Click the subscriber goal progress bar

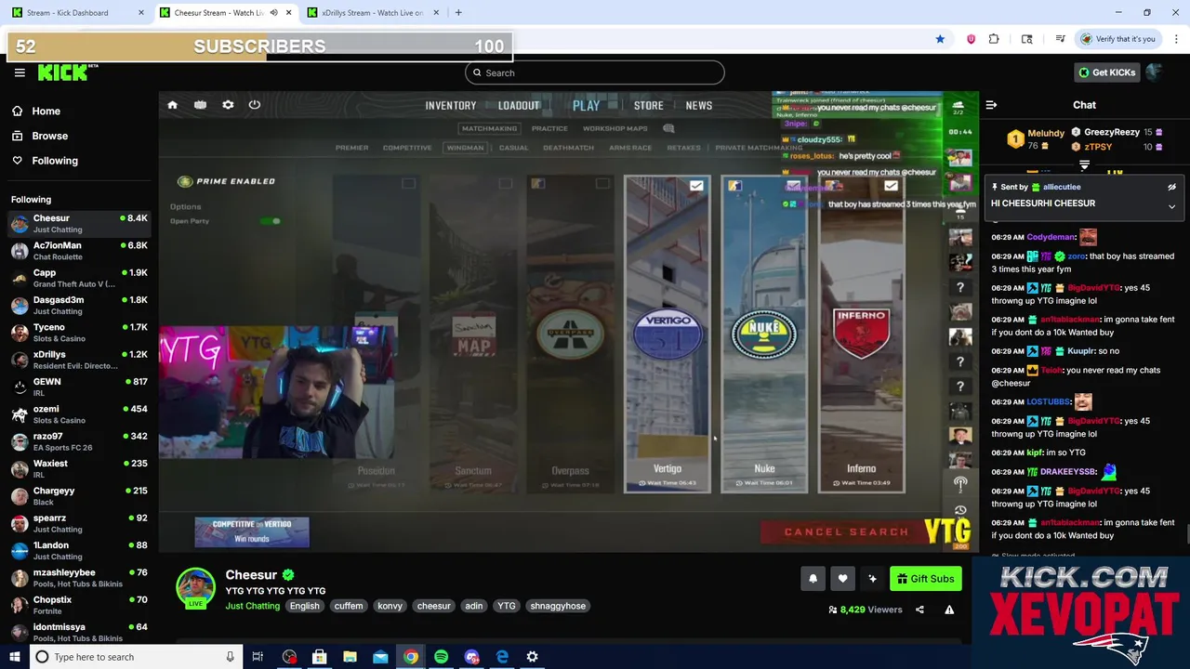(259, 46)
